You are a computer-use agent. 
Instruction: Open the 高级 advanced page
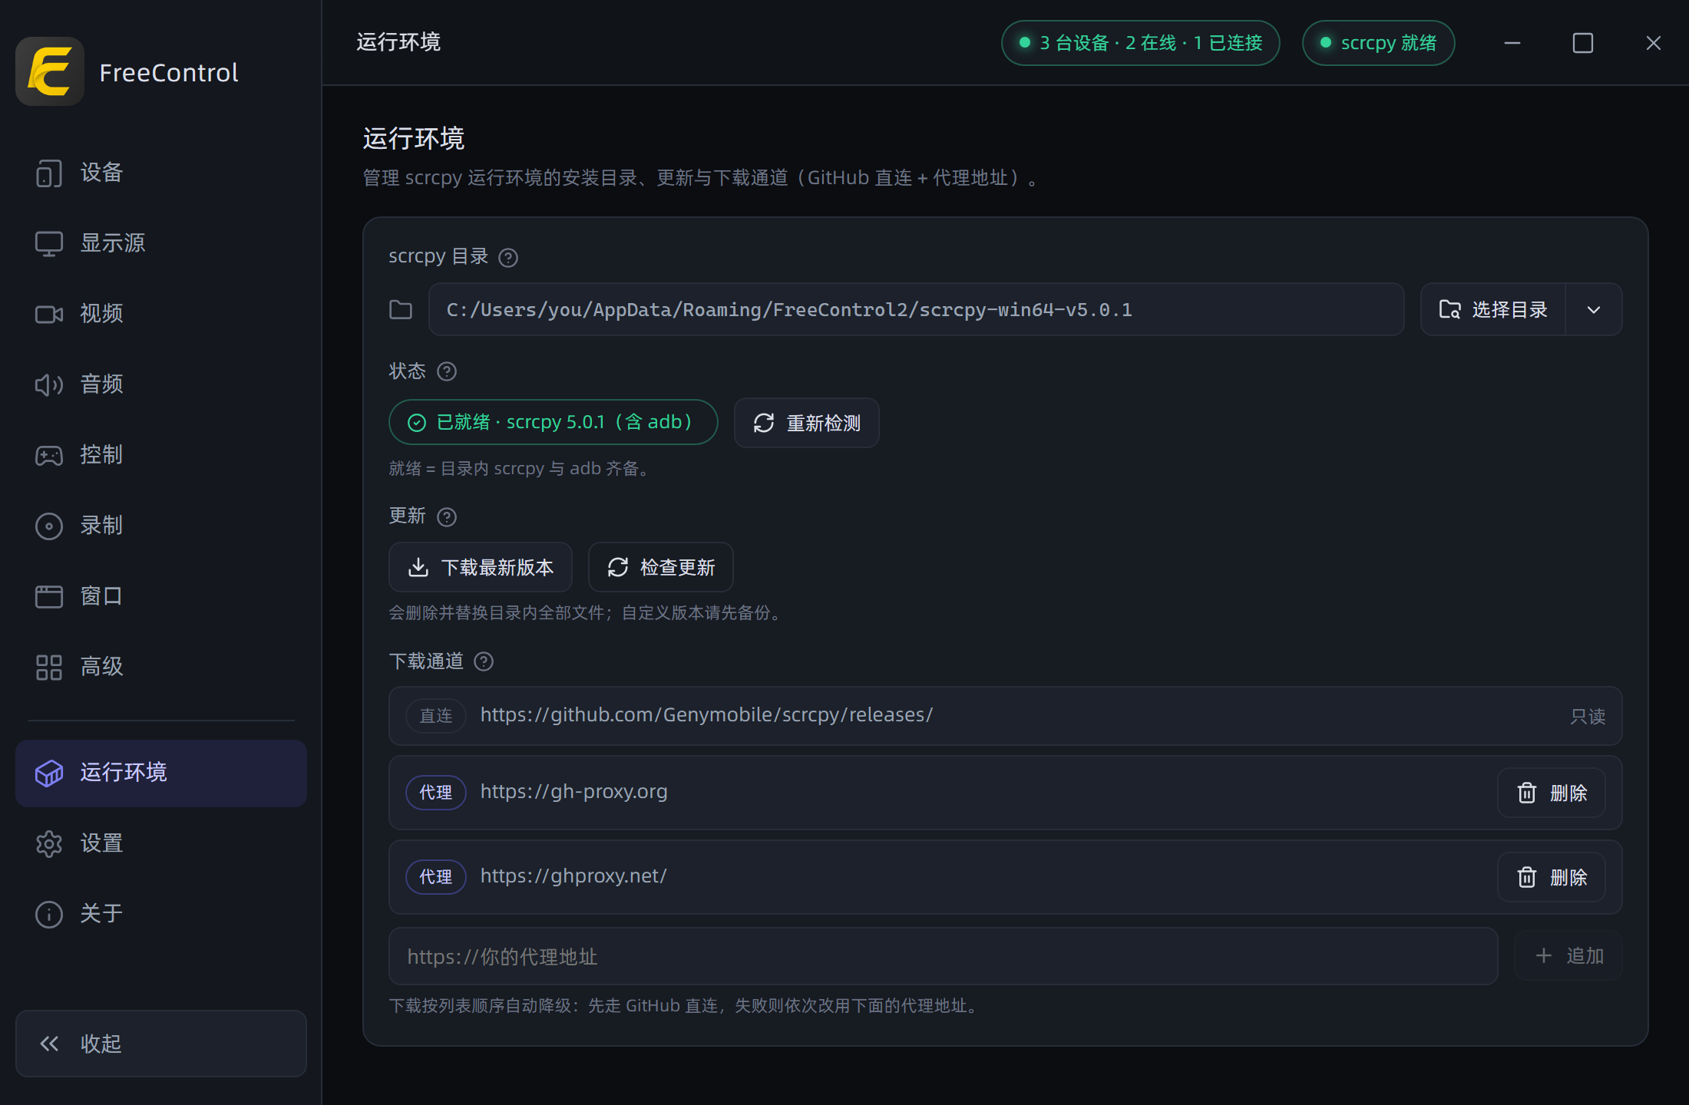point(161,667)
